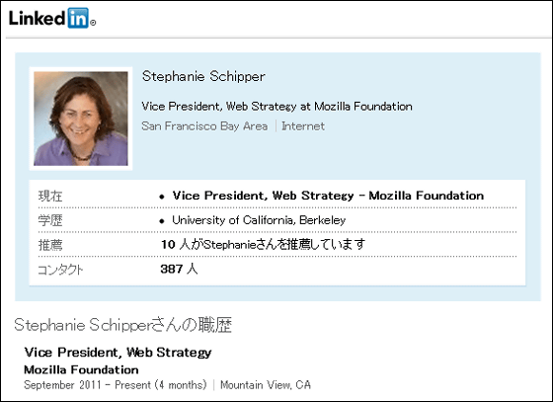553x402 pixels.
Task: Click the Internet industry label
Action: coord(303,126)
